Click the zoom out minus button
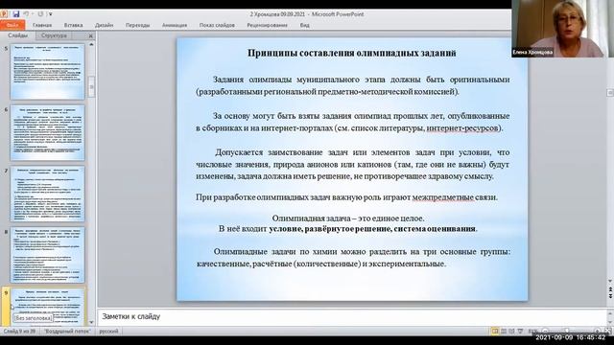This screenshot has height=345, width=614. [x=545, y=332]
